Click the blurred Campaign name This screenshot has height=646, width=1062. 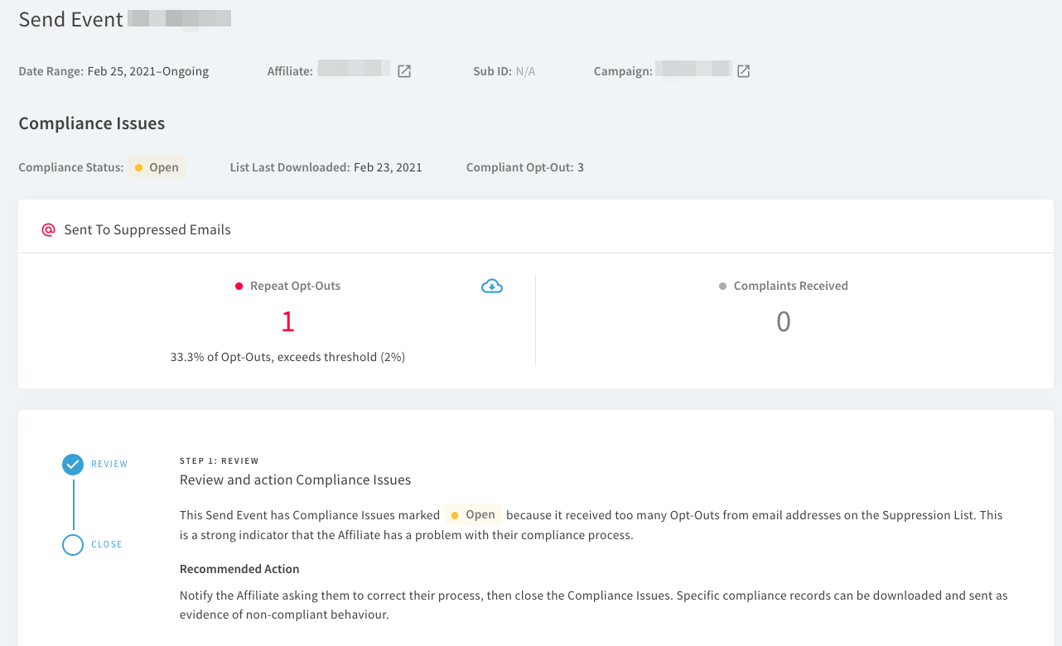coord(693,69)
